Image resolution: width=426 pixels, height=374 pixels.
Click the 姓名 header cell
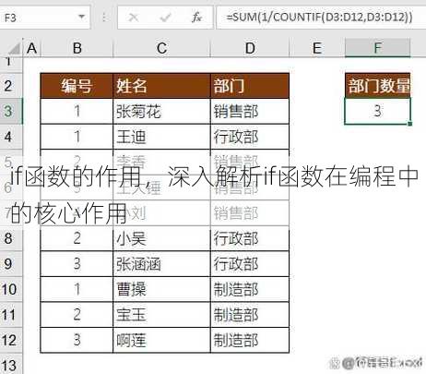pyautogui.click(x=161, y=86)
